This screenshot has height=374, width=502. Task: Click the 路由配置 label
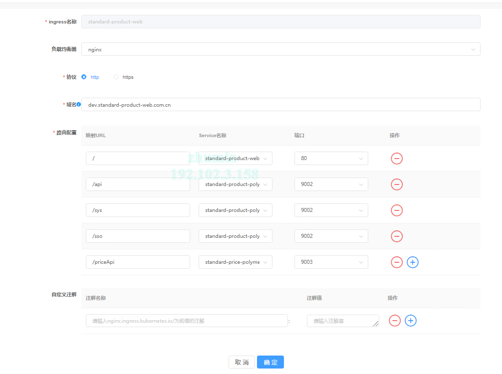[66, 133]
